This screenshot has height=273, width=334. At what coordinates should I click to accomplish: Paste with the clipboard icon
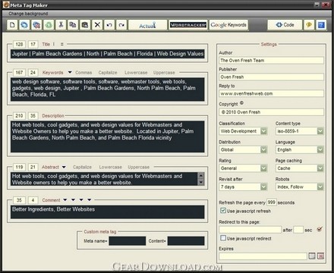pos(85,25)
